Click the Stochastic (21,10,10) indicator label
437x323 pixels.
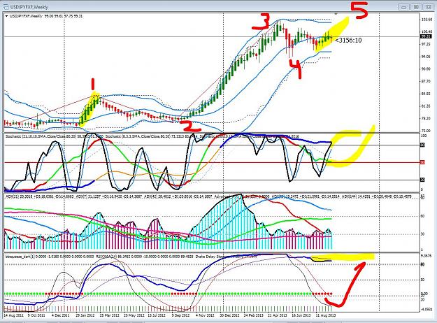(55, 136)
